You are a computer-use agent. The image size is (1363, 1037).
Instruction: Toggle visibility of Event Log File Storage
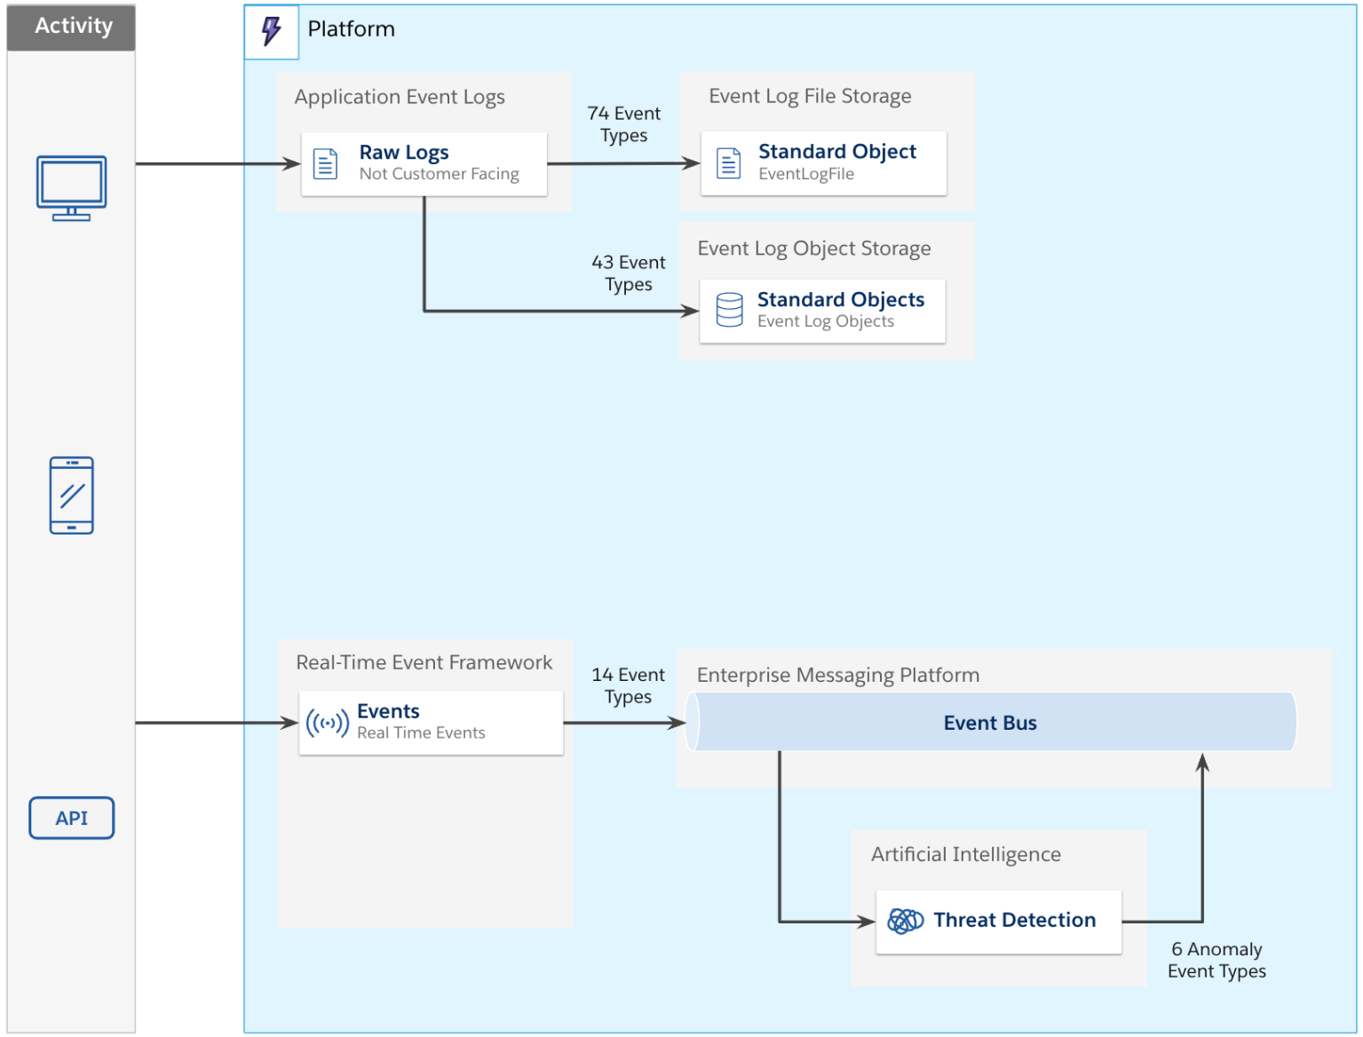(x=809, y=96)
